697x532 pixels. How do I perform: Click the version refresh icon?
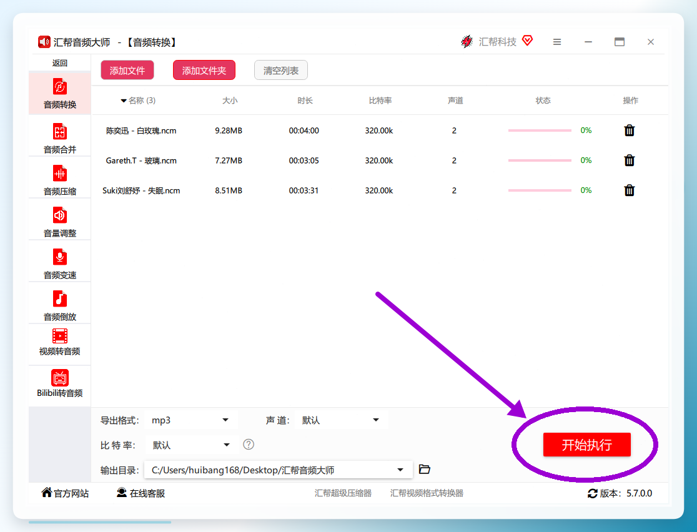point(593,493)
